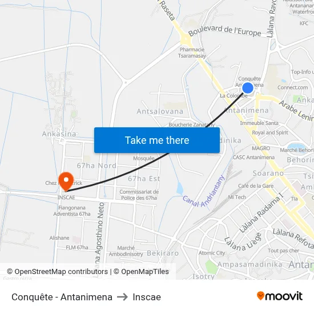Open OpenStreetMap contributors attribution link

57,272
